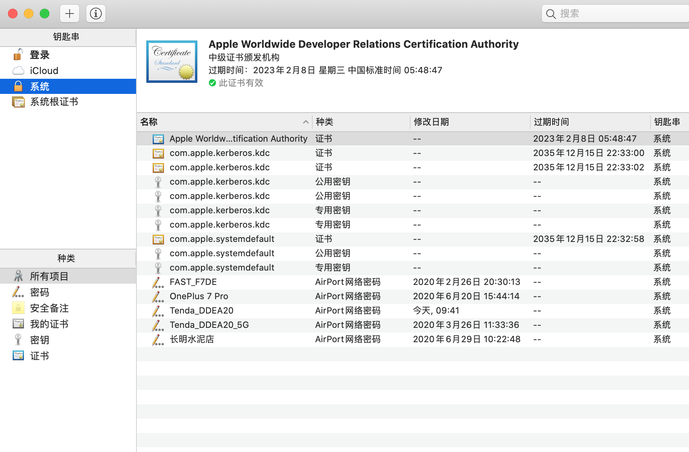Click the key icon next to 密钥
The width and height of the screenshot is (689, 452).
click(18, 340)
